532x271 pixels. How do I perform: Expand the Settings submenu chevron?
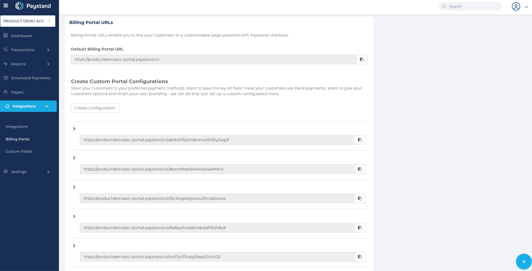(x=48, y=172)
